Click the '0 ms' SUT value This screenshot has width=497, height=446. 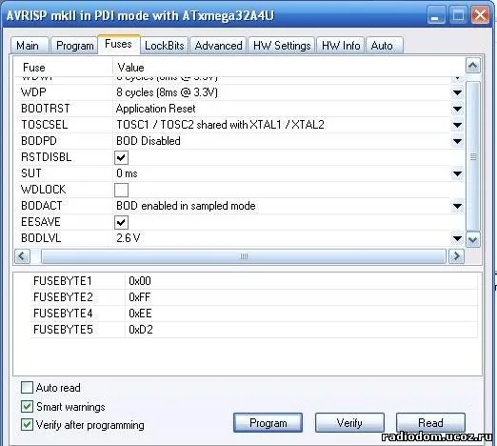coord(127,173)
